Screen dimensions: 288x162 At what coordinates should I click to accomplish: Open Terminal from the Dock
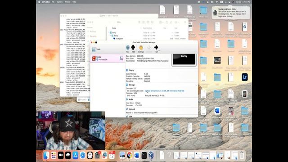tap(144, 155)
